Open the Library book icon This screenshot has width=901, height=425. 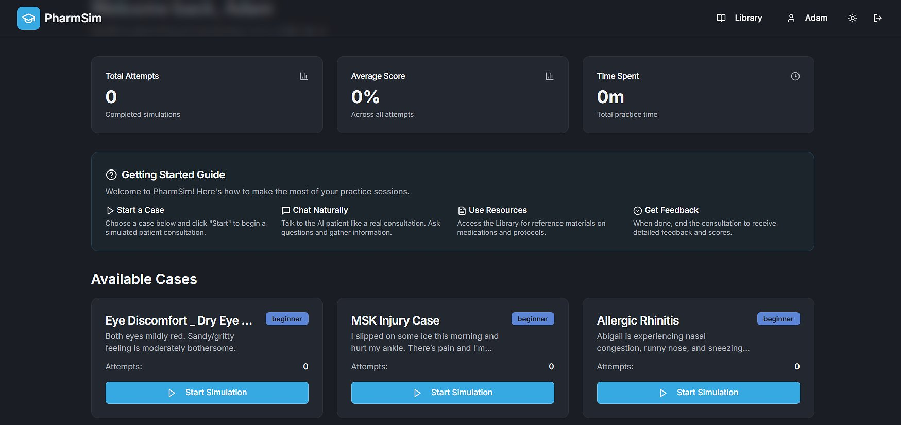tap(721, 18)
